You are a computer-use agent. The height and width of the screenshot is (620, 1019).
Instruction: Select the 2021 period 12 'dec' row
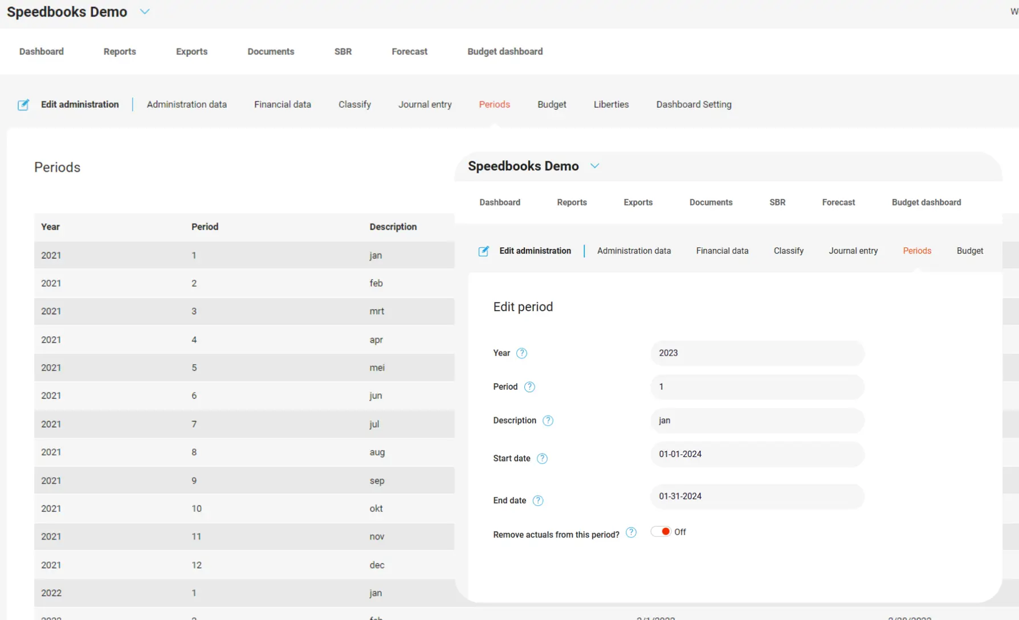(x=244, y=565)
